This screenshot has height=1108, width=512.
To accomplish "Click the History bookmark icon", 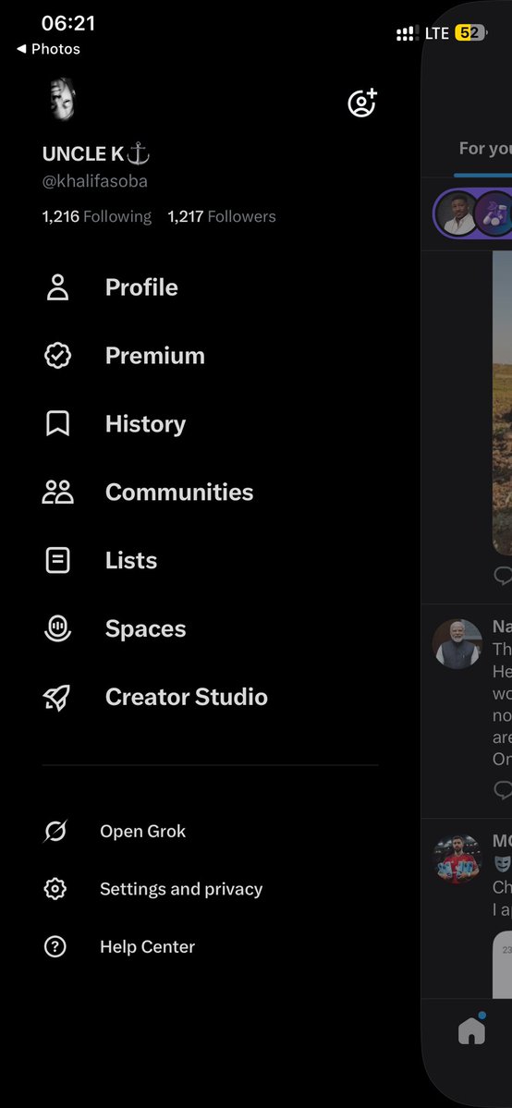I will pyautogui.click(x=58, y=423).
